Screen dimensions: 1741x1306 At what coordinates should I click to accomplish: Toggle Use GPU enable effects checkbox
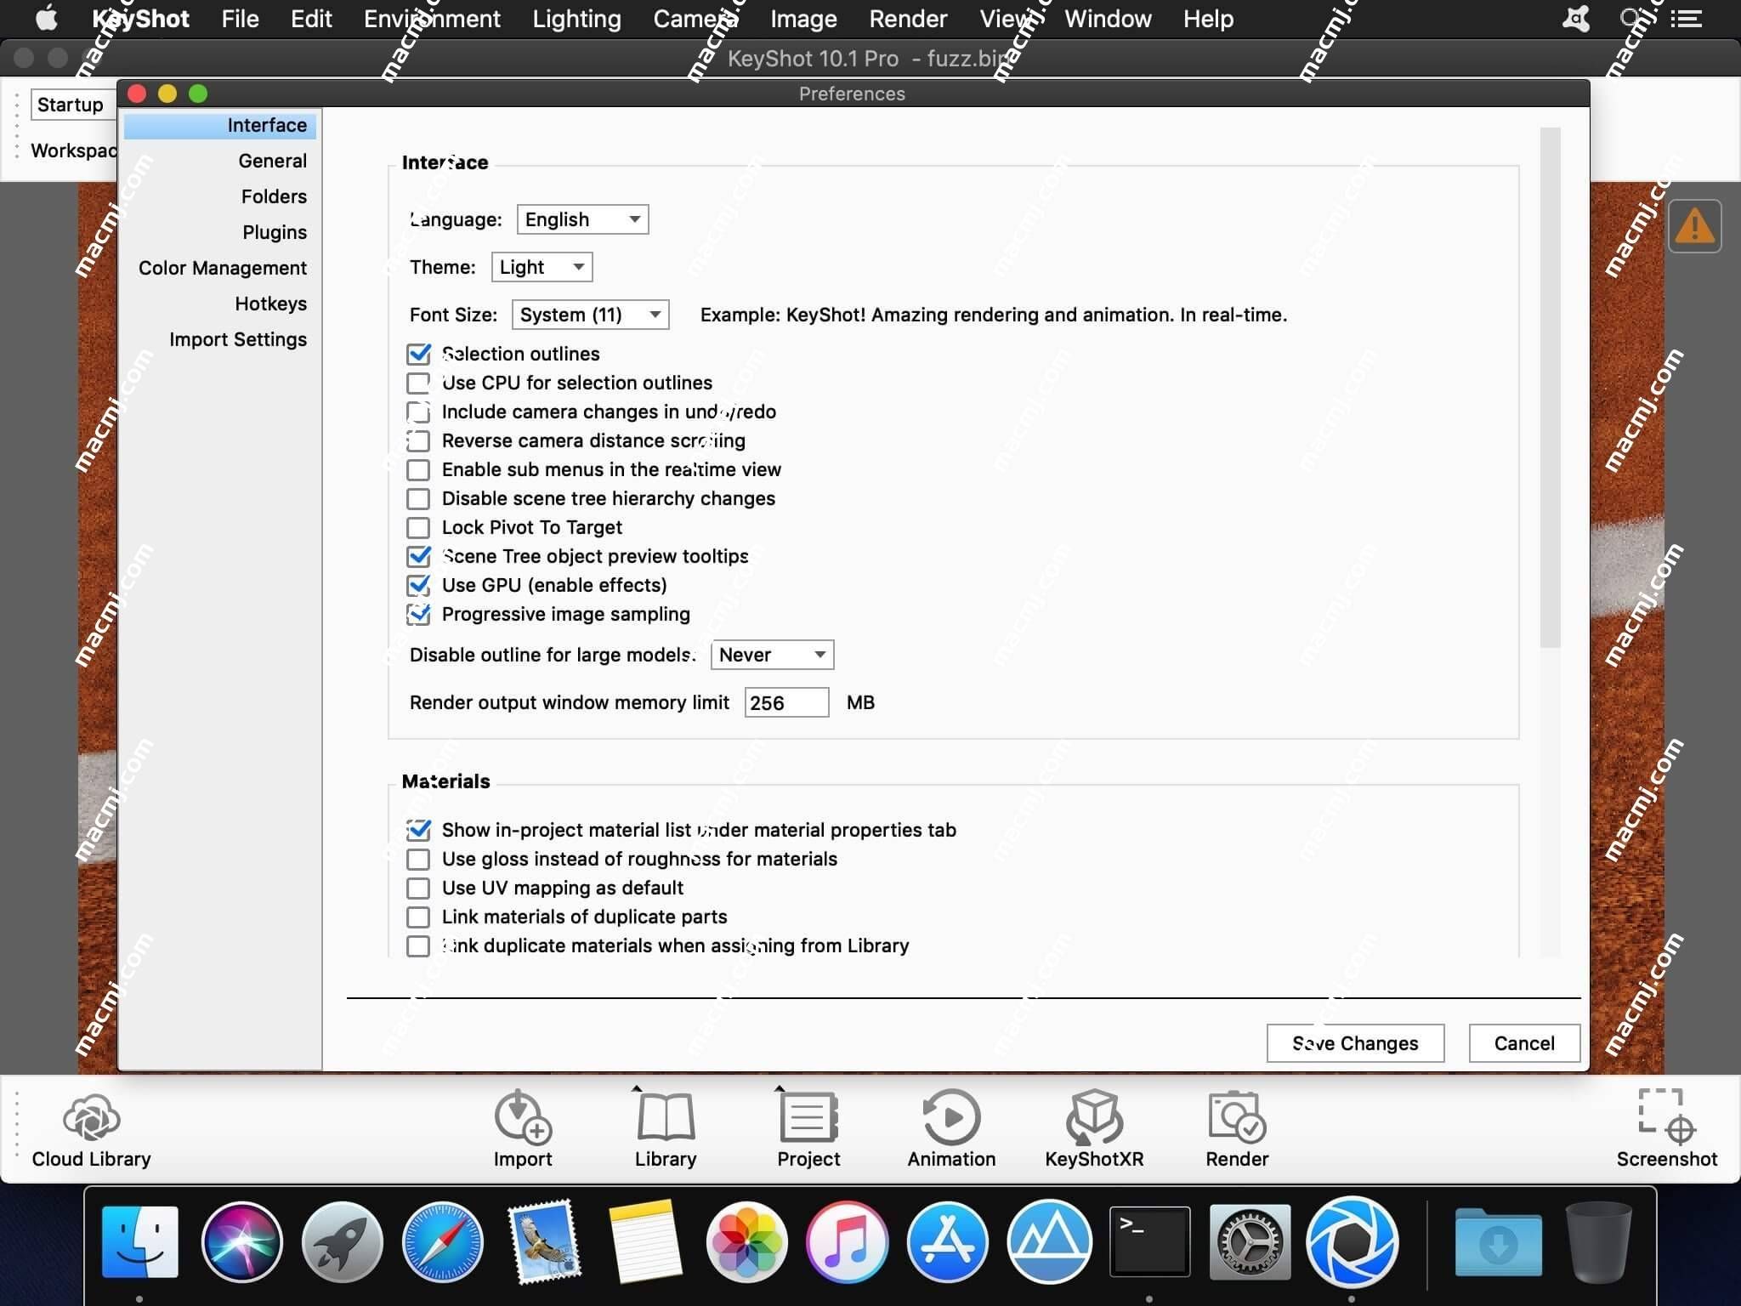419,584
